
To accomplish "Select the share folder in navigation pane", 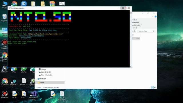I will [x=50, y=83].
